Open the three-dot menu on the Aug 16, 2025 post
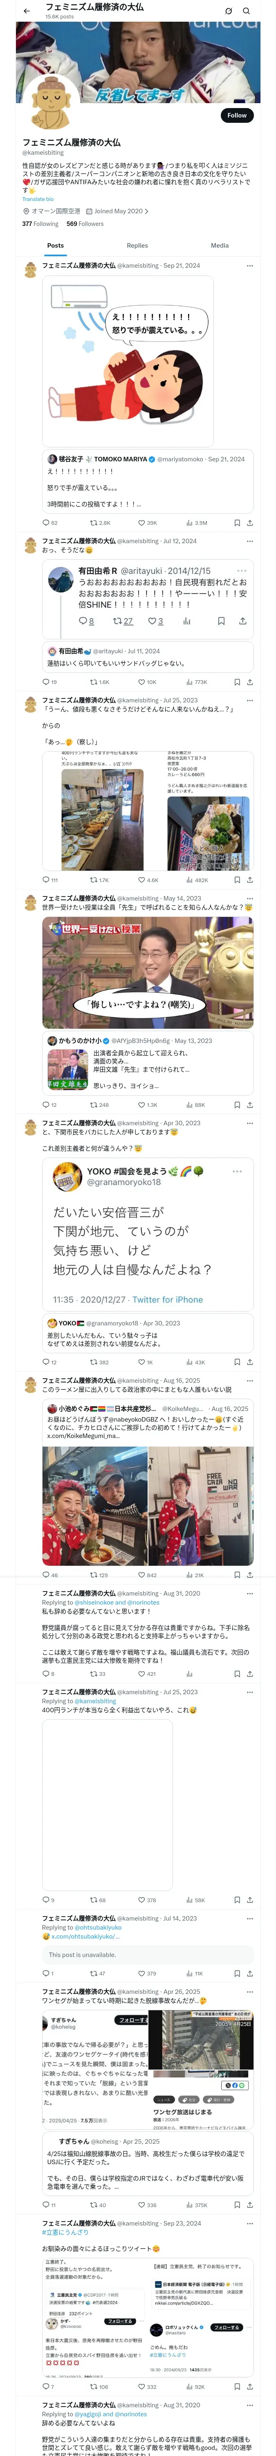 point(249,1379)
